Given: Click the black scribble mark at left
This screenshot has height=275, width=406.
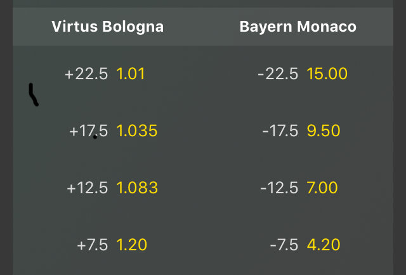Looking at the screenshot, I should point(34,94).
